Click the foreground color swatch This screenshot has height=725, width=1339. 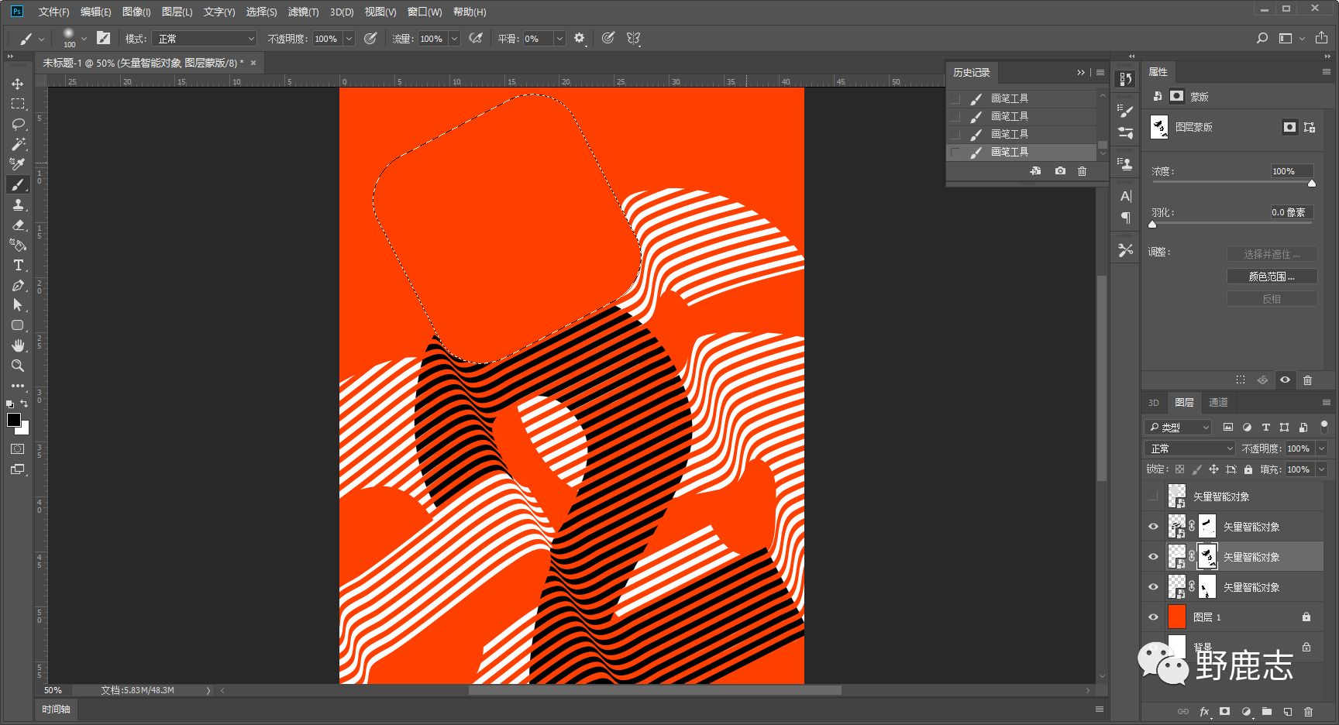point(14,420)
